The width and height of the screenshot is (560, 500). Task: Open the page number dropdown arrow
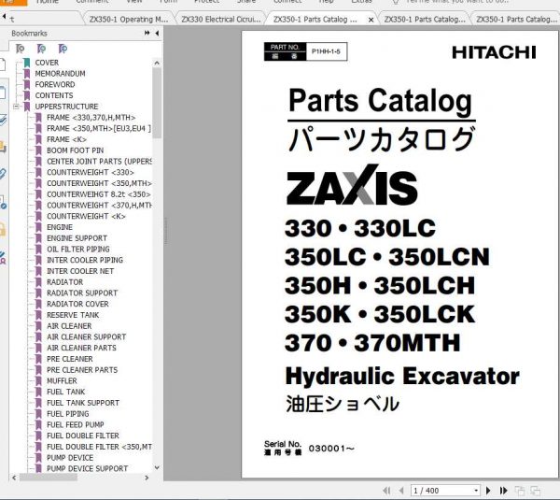tap(476, 491)
